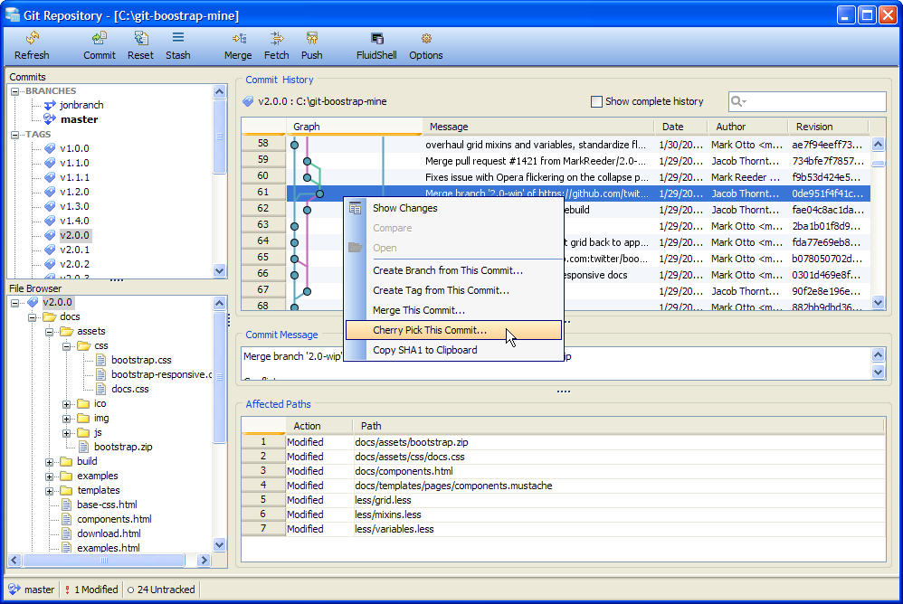Collapse the assets folder

[50, 331]
